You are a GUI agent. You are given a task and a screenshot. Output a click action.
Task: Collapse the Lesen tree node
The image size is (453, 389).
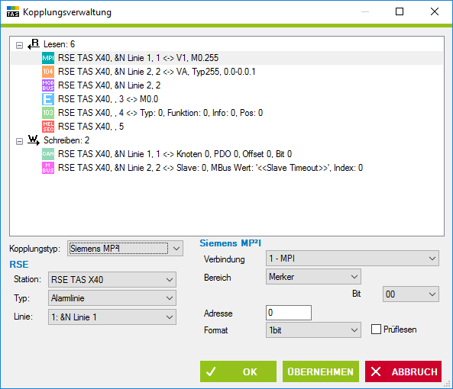click(19, 45)
